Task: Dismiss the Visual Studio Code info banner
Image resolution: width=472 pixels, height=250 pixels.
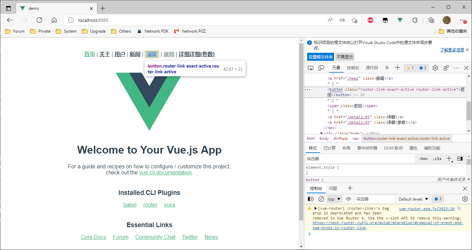Action: [x=467, y=50]
